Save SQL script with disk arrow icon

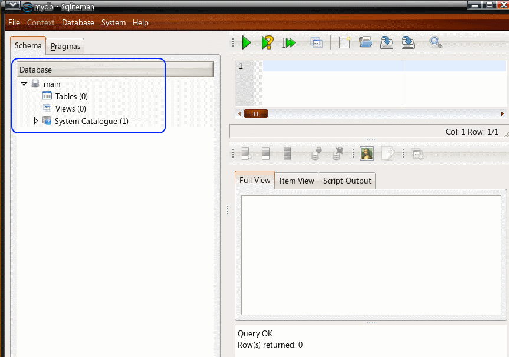click(387, 42)
